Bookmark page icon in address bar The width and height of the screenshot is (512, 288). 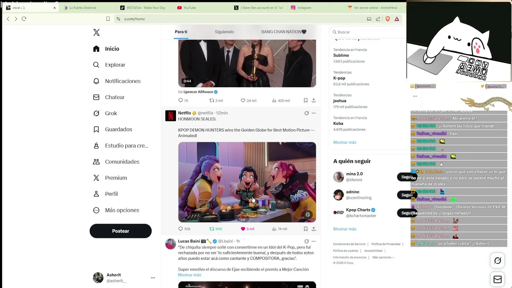click(x=108, y=19)
